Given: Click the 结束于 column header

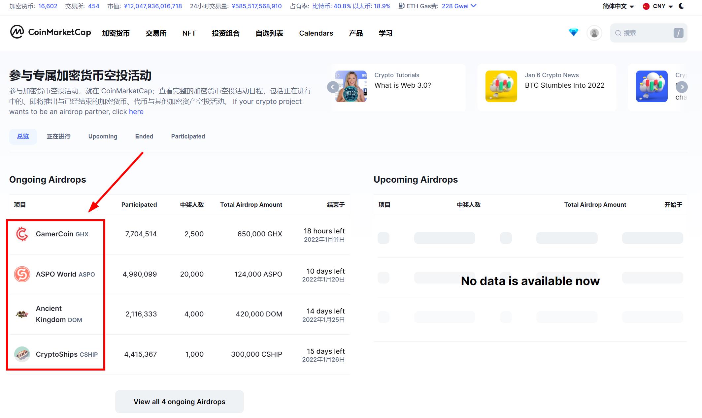Looking at the screenshot, I should pos(336,205).
